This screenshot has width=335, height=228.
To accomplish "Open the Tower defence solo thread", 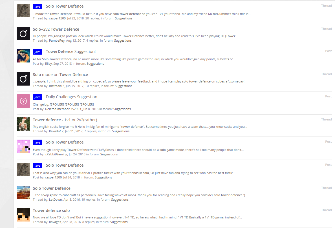I will pos(51,211).
